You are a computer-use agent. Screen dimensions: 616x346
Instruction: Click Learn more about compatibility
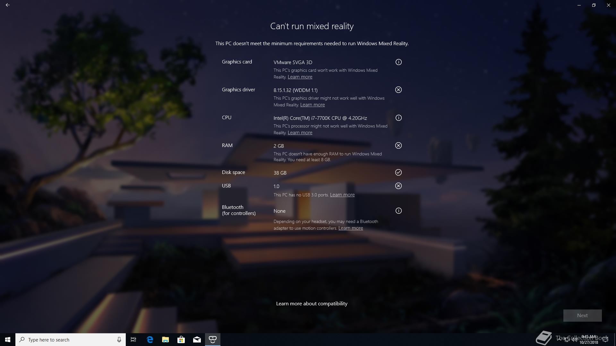(x=312, y=304)
